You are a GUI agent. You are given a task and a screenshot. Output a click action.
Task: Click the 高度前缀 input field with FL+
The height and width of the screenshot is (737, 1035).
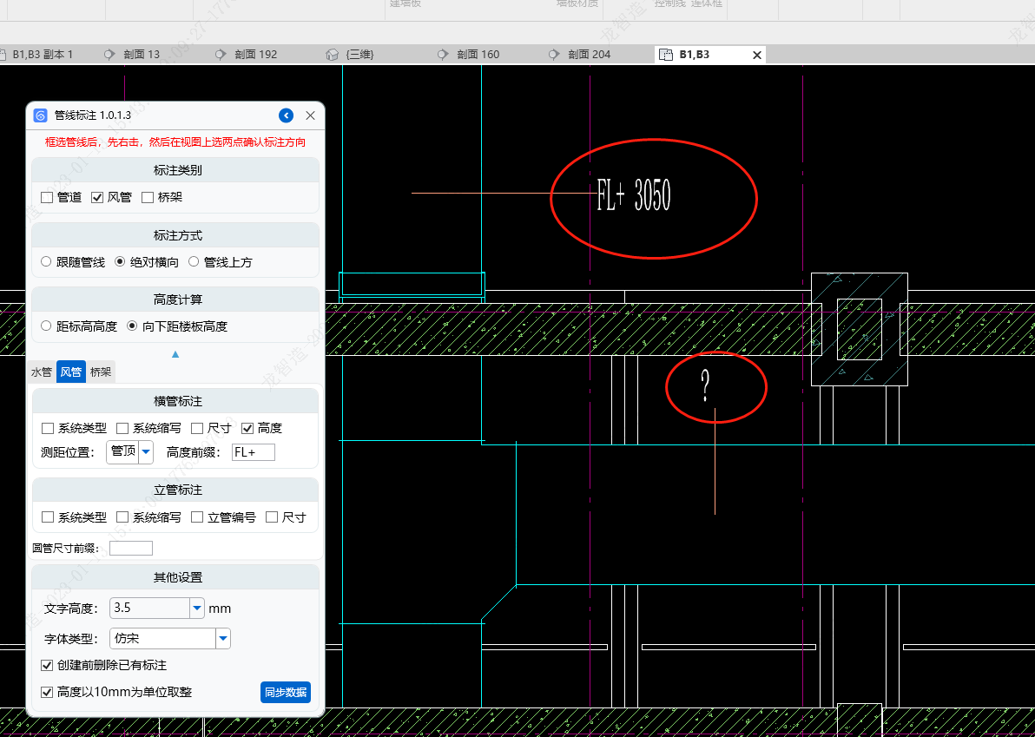pos(253,452)
